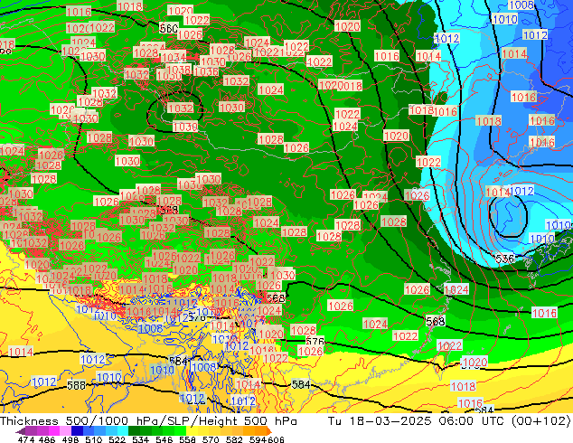
Task: Click the black 588 height contour label
Action: point(77,385)
